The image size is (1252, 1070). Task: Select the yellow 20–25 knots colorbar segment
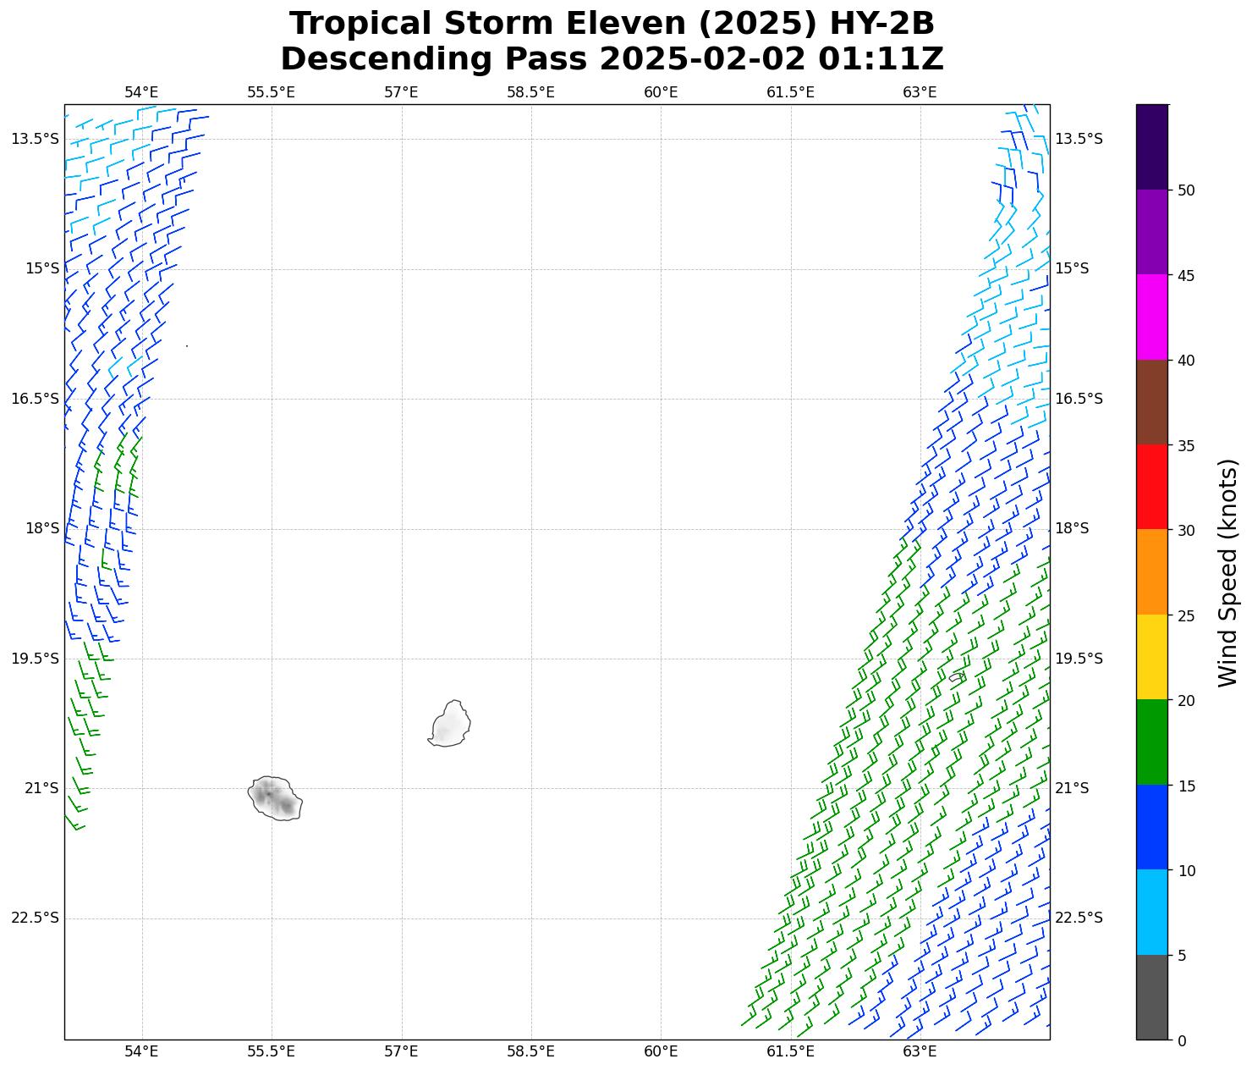1151,657
